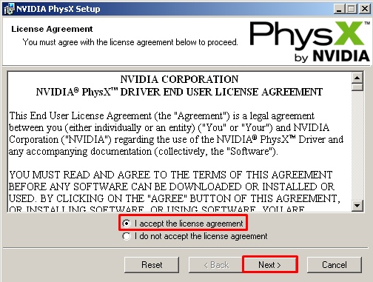The height and width of the screenshot is (282, 373).
Task: Click "DRIVER END USER LICENSE AGREEMENT" heading text
Action: [221, 92]
